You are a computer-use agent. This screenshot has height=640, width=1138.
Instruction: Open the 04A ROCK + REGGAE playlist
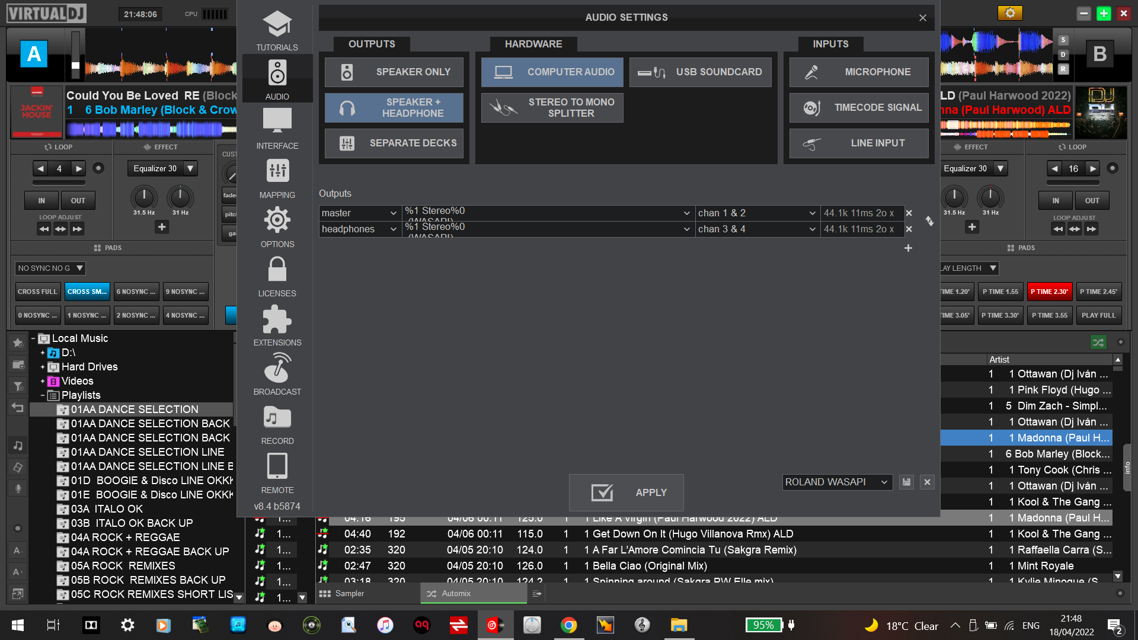point(125,537)
